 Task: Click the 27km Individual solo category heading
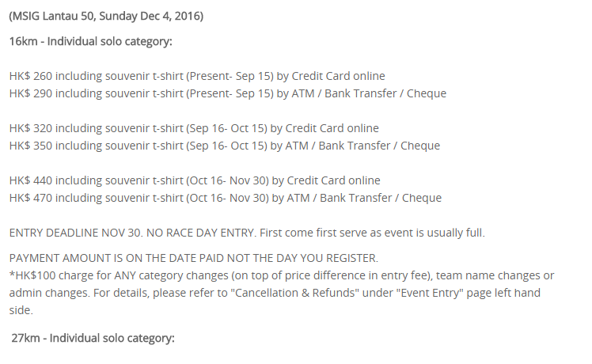pyautogui.click(x=93, y=338)
